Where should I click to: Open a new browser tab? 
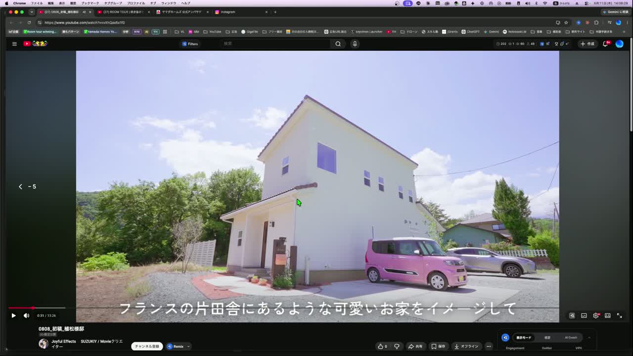click(275, 12)
